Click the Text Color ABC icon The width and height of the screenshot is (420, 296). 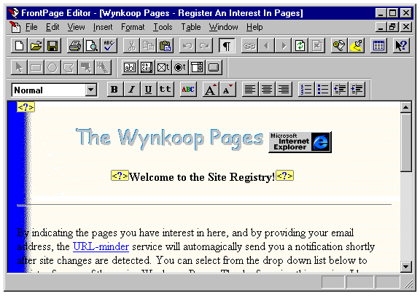188,89
